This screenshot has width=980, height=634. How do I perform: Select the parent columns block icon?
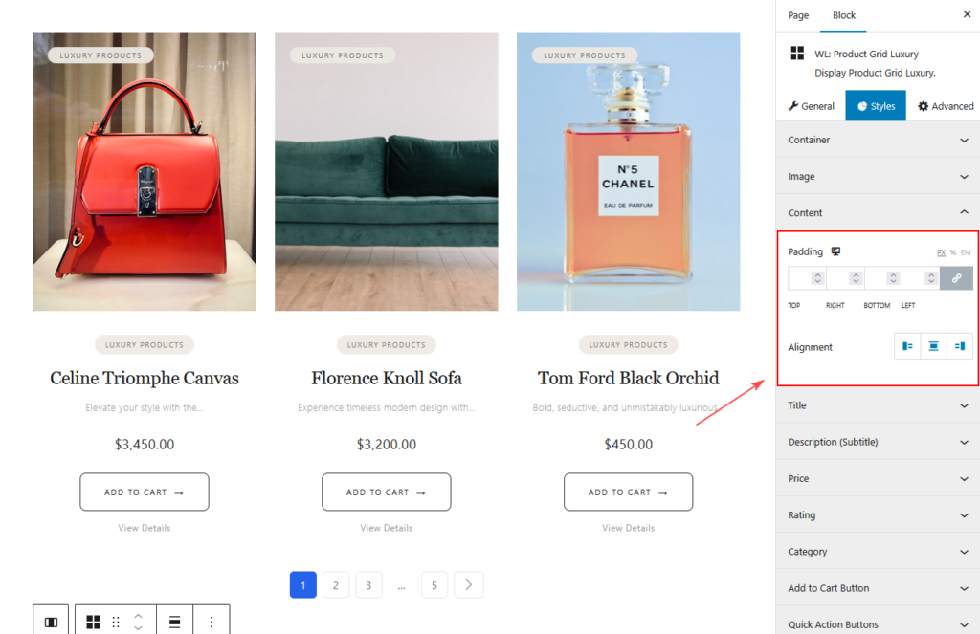coord(51,622)
